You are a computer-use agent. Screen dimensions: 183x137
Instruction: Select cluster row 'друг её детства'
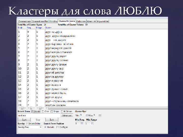tap(54, 73)
